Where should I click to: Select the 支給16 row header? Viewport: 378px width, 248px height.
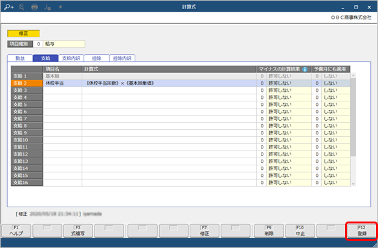tap(27, 183)
